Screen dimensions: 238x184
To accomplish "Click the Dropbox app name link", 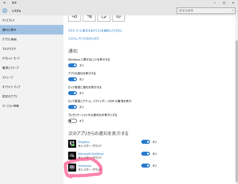I will 84,142.
